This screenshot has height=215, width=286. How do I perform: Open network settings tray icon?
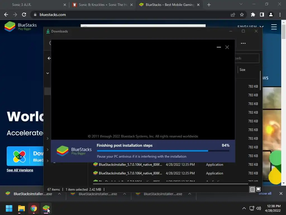tap(252, 208)
